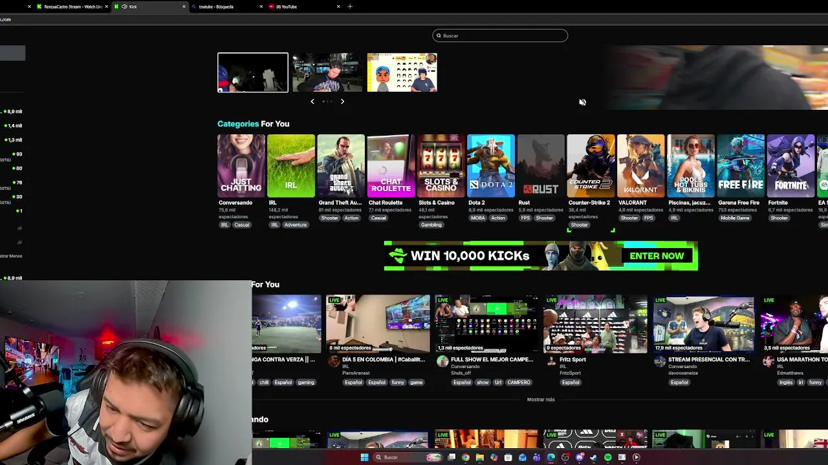Open the Chat Roulette category cover
Viewport: 828px width, 465px height.
click(x=391, y=165)
